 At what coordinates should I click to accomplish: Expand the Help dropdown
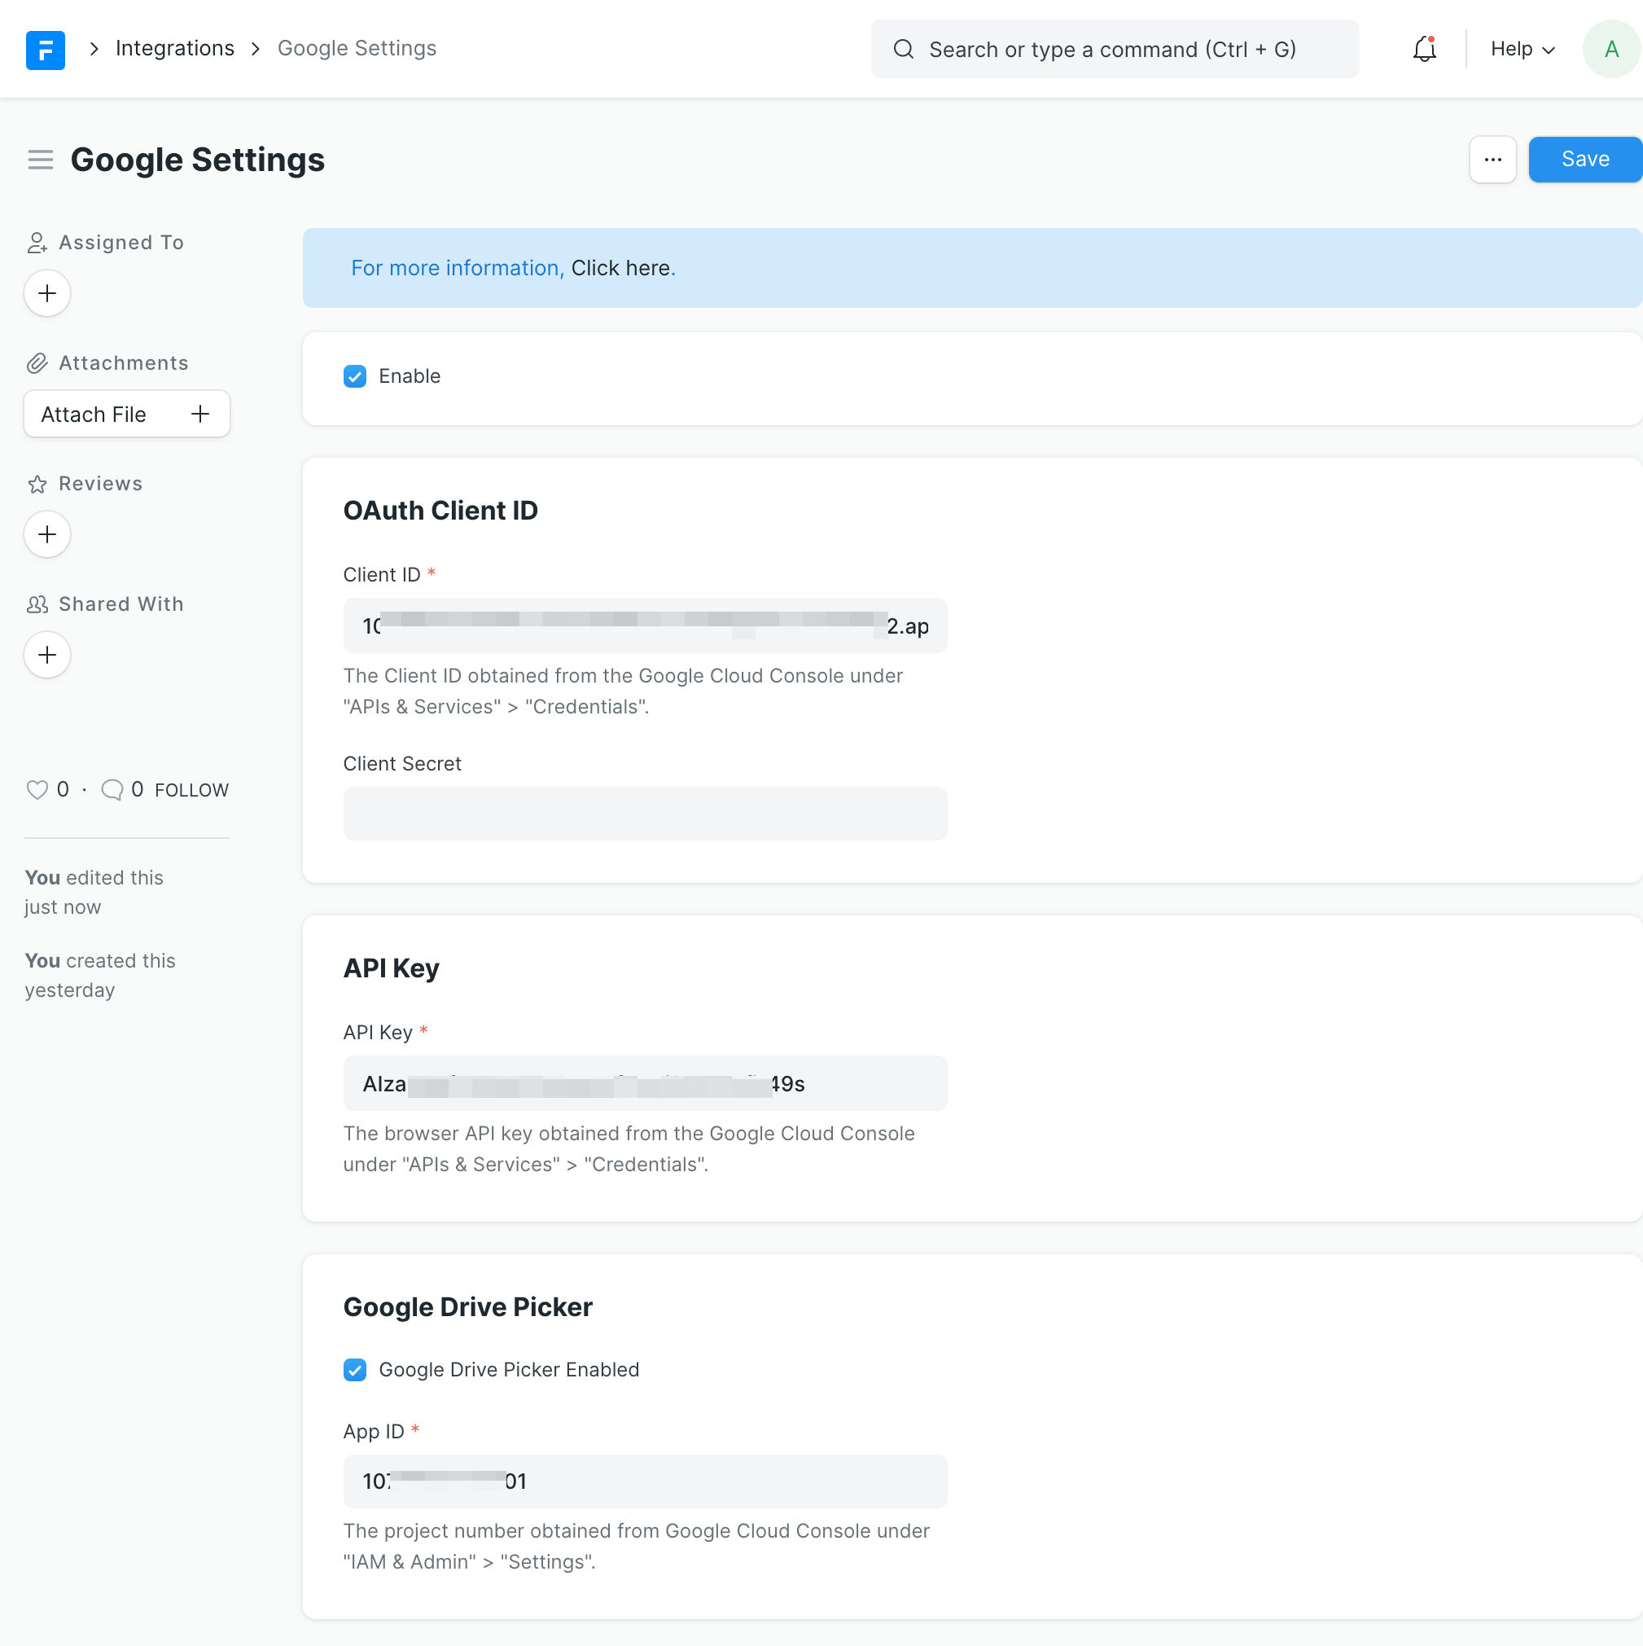(x=1522, y=50)
